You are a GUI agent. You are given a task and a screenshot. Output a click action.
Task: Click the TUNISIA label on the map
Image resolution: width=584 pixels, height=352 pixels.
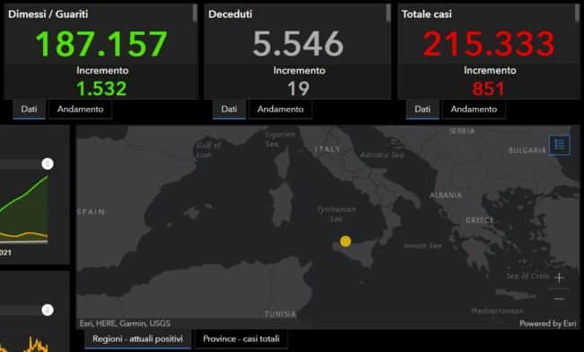(280, 314)
